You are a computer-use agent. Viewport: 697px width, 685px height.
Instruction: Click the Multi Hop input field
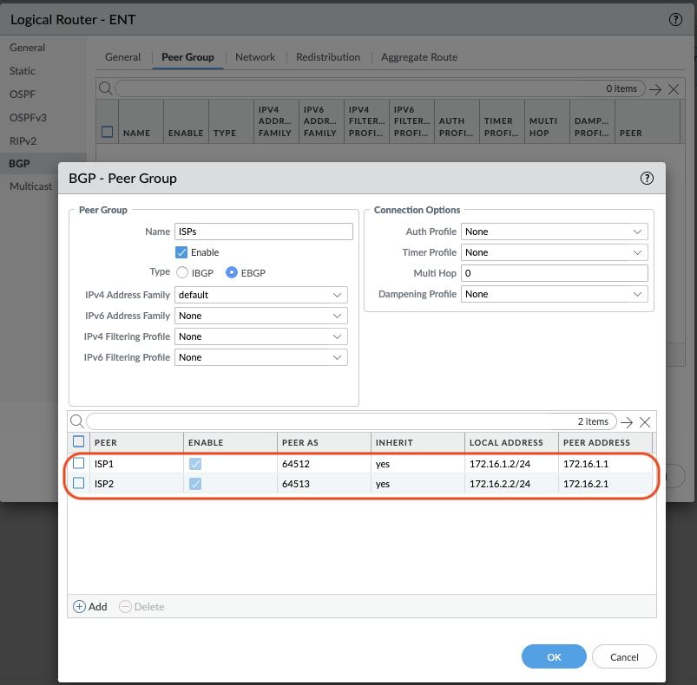(554, 273)
